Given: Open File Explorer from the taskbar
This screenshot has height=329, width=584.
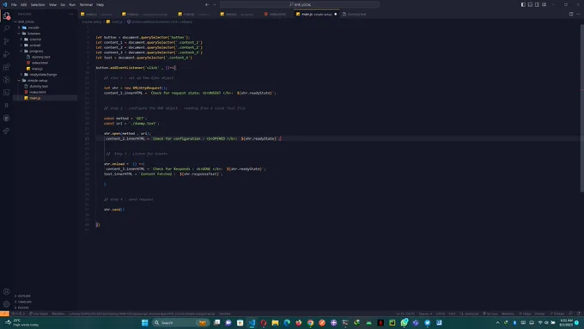Looking at the screenshot, I should 275,323.
